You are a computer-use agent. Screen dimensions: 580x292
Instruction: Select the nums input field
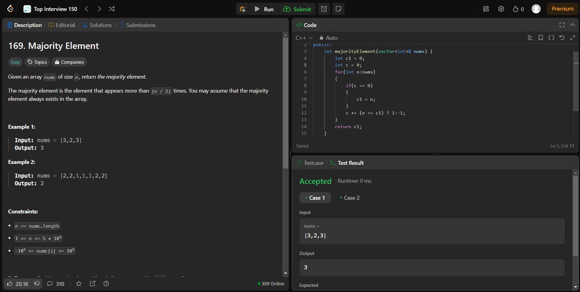432,231
